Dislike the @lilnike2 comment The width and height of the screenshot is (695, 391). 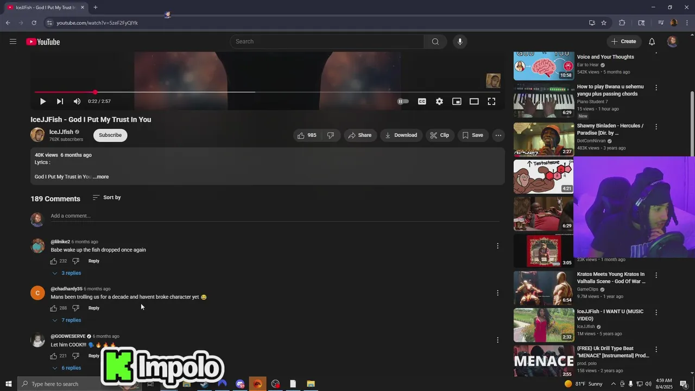pyautogui.click(x=75, y=261)
